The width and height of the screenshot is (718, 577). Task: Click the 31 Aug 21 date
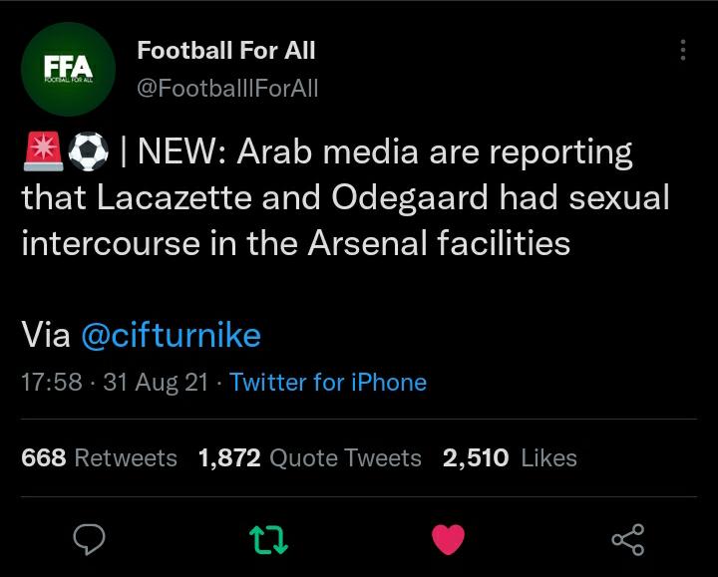(x=156, y=382)
